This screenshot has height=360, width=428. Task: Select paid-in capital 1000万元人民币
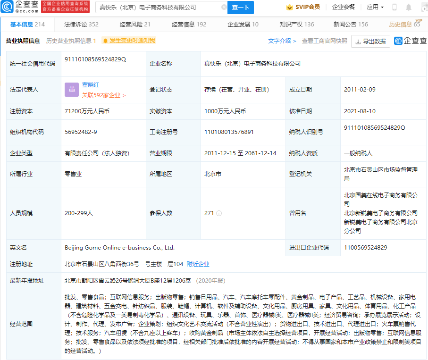click(x=225, y=111)
